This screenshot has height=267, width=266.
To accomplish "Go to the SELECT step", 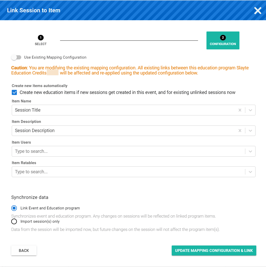I will point(41,40).
